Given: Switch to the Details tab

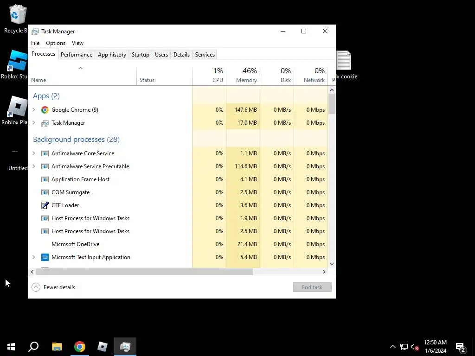Looking at the screenshot, I should tap(181, 55).
